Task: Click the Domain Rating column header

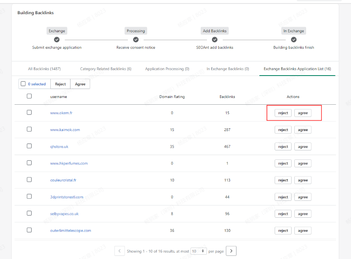Action: [x=172, y=97]
